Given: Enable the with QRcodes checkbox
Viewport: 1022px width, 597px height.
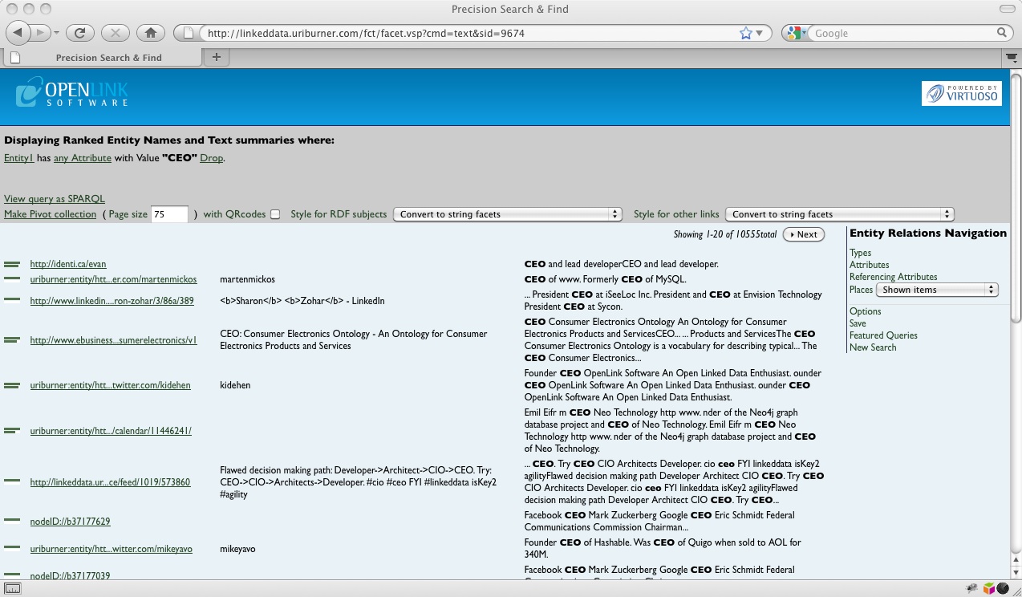Looking at the screenshot, I should (275, 214).
